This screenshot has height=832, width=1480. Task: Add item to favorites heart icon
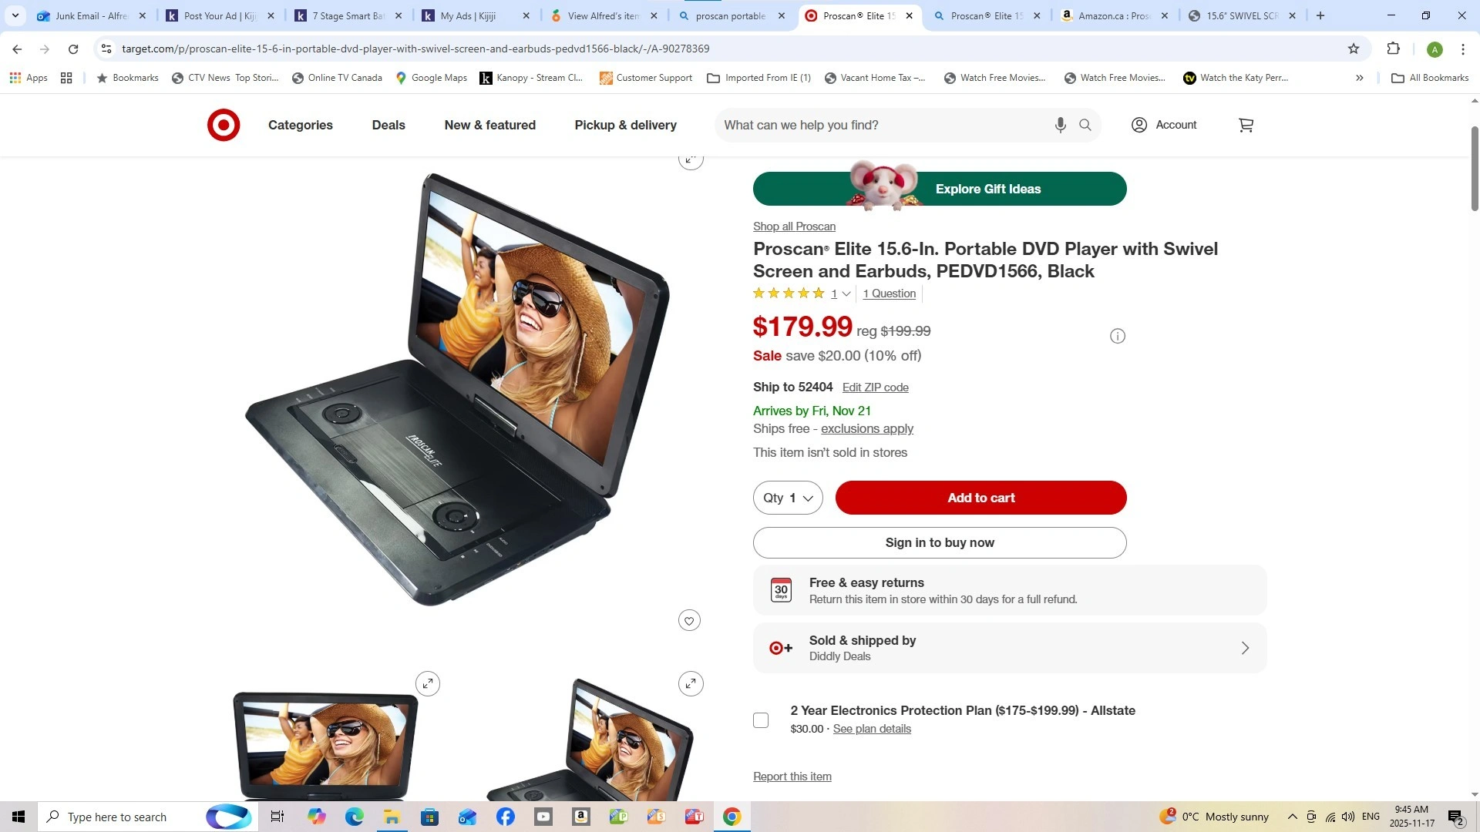[x=689, y=621]
